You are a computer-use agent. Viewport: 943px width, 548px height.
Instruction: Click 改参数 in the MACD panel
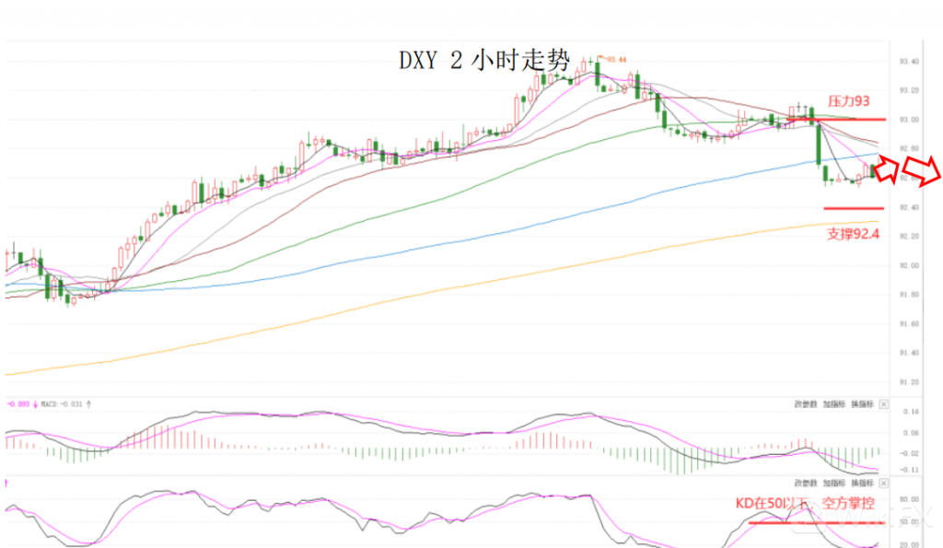click(x=805, y=404)
